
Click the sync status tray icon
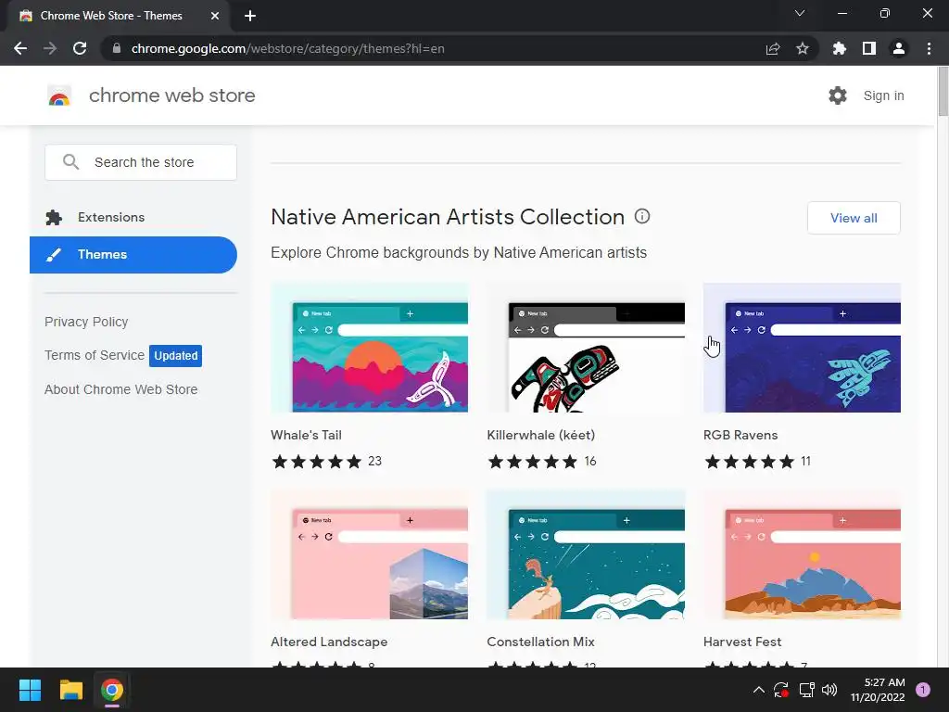pos(781,690)
